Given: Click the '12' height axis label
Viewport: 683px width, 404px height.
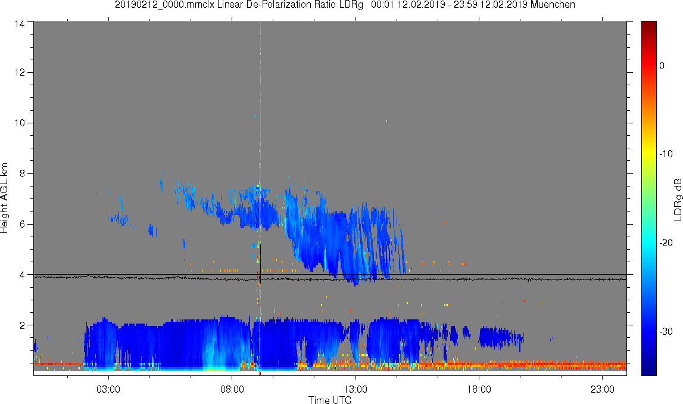Looking at the screenshot, I should pos(19,72).
